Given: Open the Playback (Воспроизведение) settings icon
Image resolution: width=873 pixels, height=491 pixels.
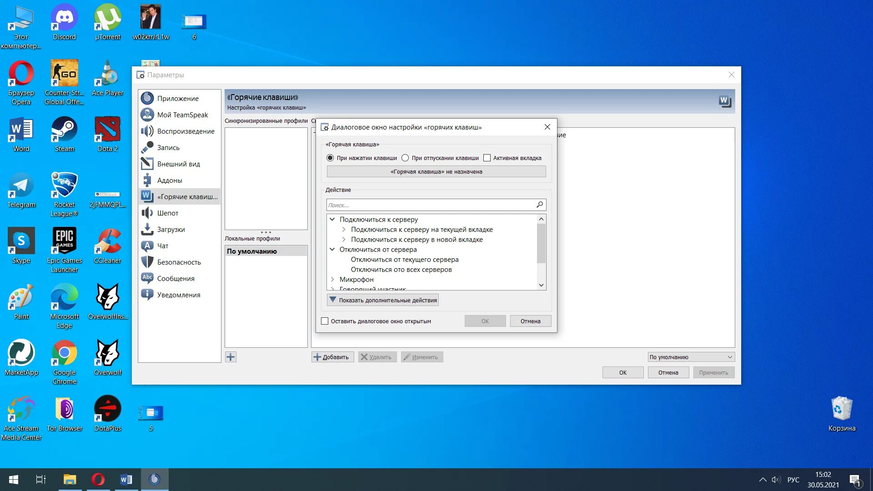Looking at the screenshot, I should click(147, 131).
